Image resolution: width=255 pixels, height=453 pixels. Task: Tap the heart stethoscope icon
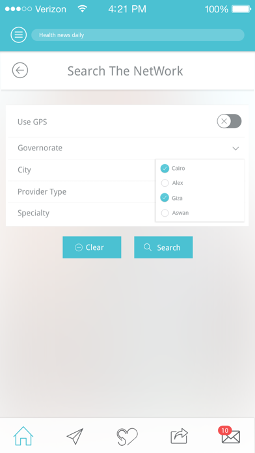(127, 437)
